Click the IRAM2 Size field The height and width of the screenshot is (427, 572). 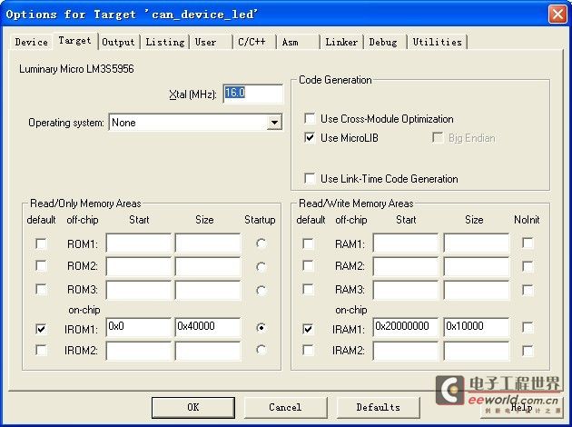pyautogui.click(x=476, y=351)
